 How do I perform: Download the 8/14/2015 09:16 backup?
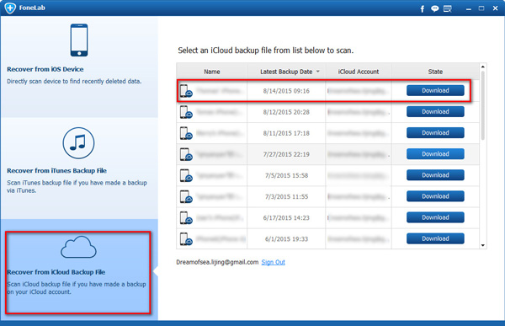pyautogui.click(x=435, y=91)
